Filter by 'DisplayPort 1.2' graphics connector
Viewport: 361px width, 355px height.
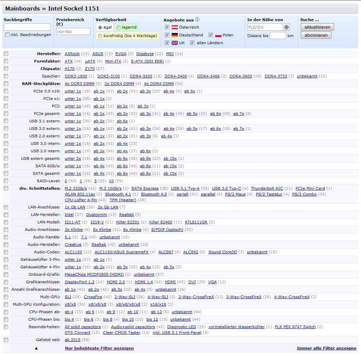point(79,282)
